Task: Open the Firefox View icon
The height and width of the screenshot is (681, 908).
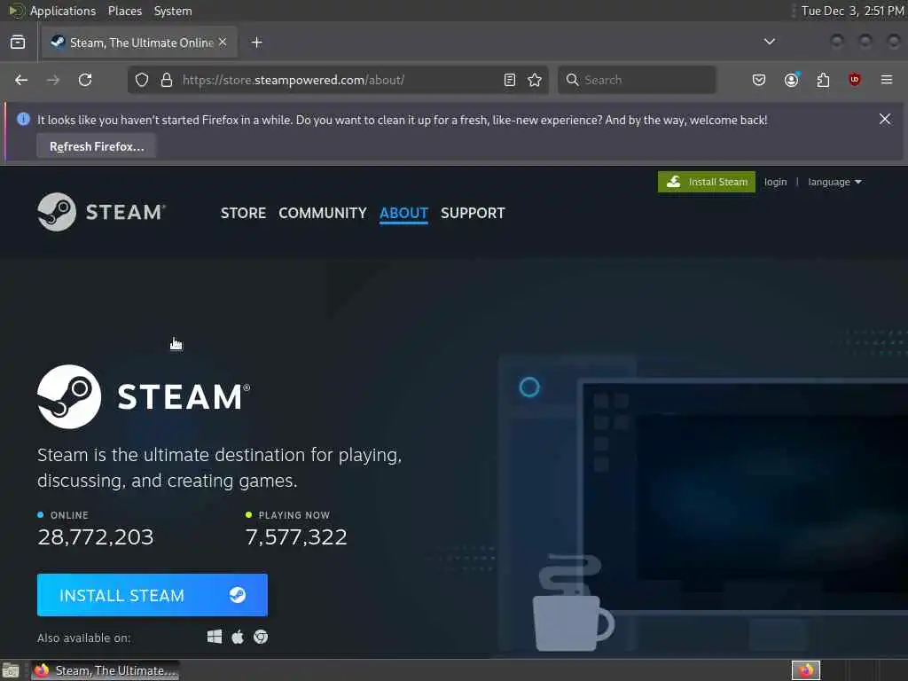Action: click(18, 43)
